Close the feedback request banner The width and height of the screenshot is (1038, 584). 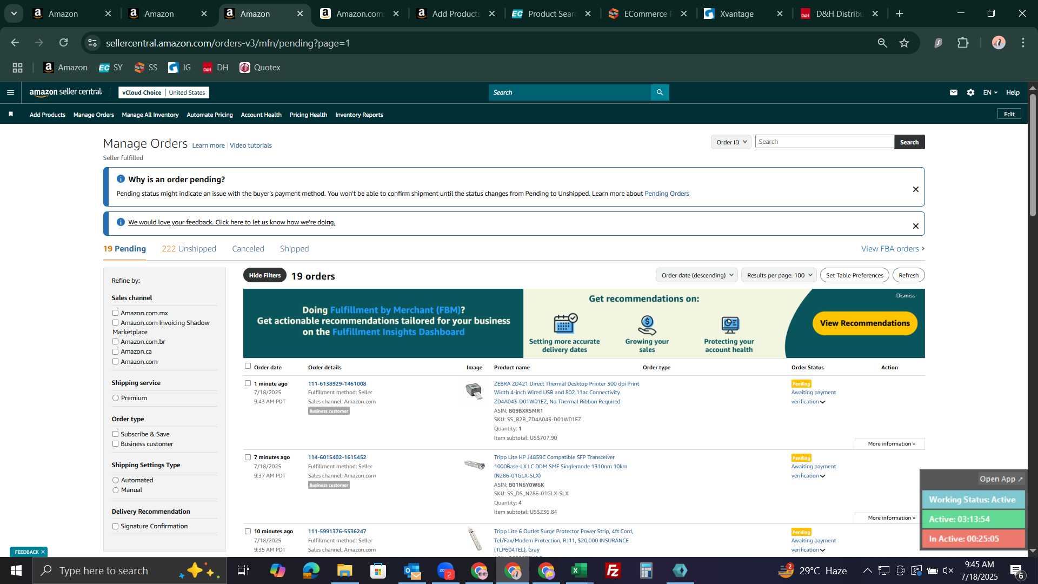coord(915,226)
